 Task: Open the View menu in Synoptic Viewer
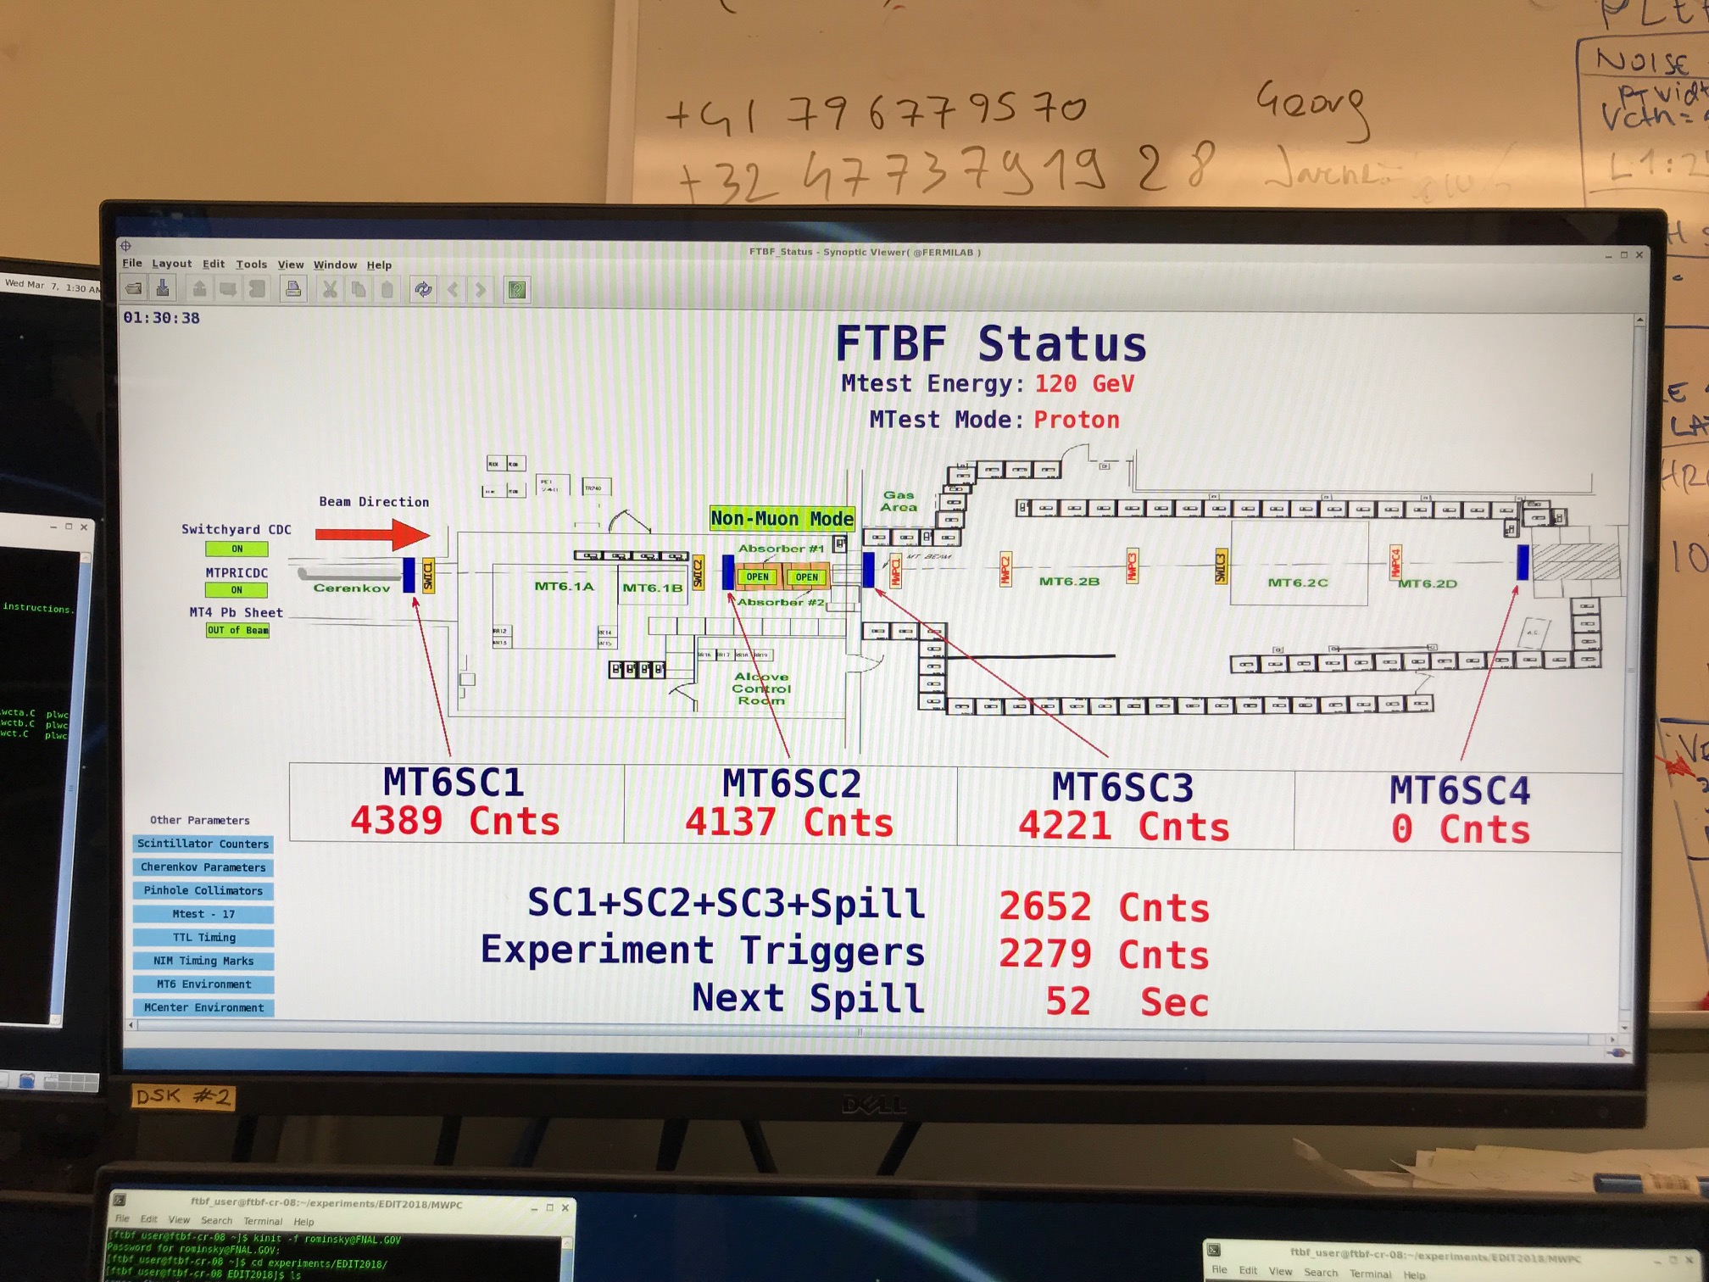point(291,265)
